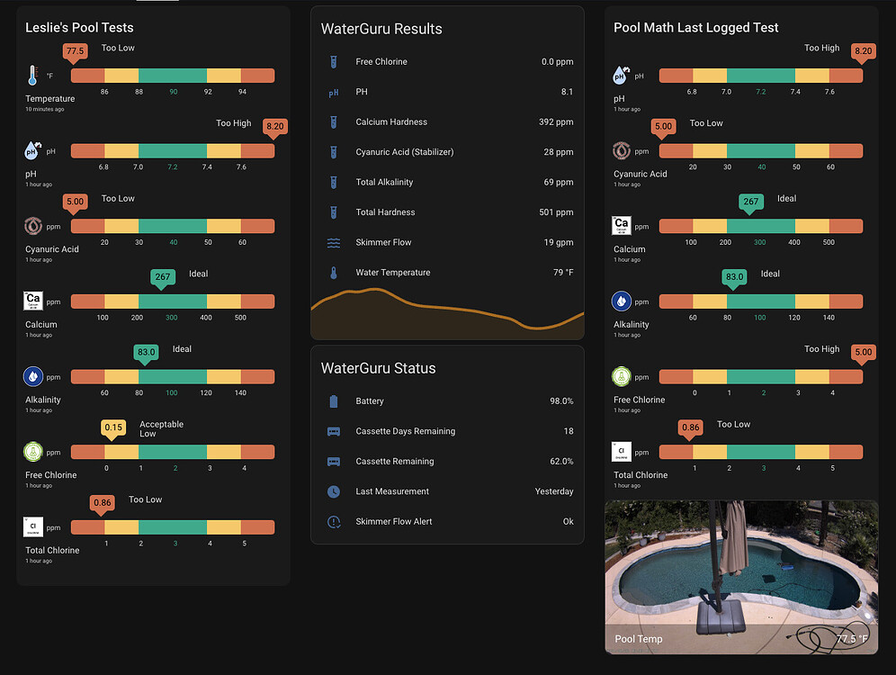Click the 5.00 Cyanuric Acid badge in Leslie's Pool Tests
The height and width of the screenshot is (675, 896).
click(75, 202)
